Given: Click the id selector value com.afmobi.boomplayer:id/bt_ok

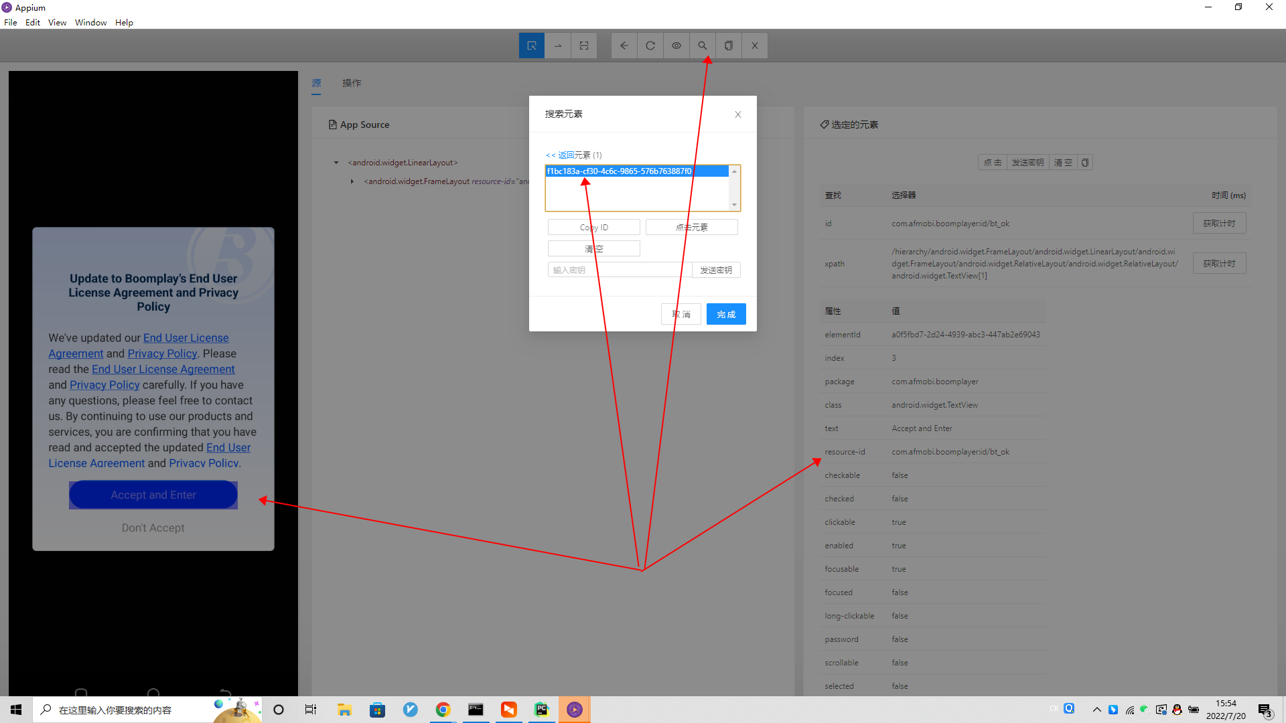Looking at the screenshot, I should 950,224.
